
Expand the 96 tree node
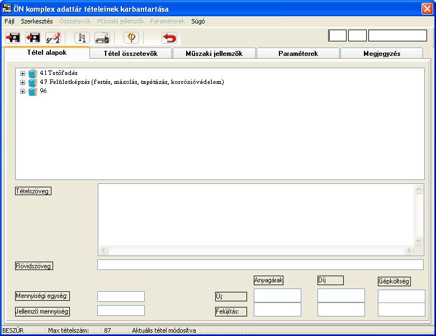click(x=22, y=91)
